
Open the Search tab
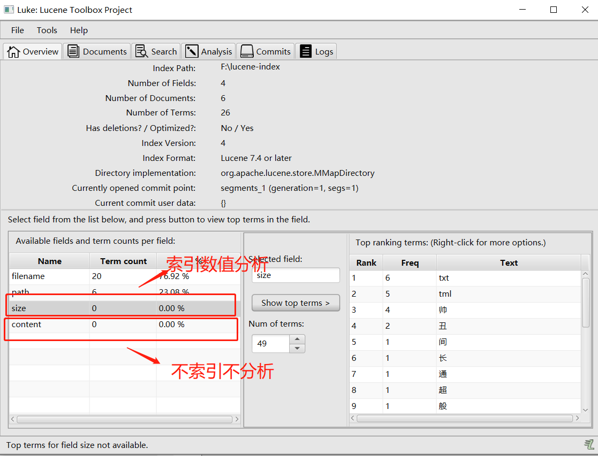(x=156, y=51)
